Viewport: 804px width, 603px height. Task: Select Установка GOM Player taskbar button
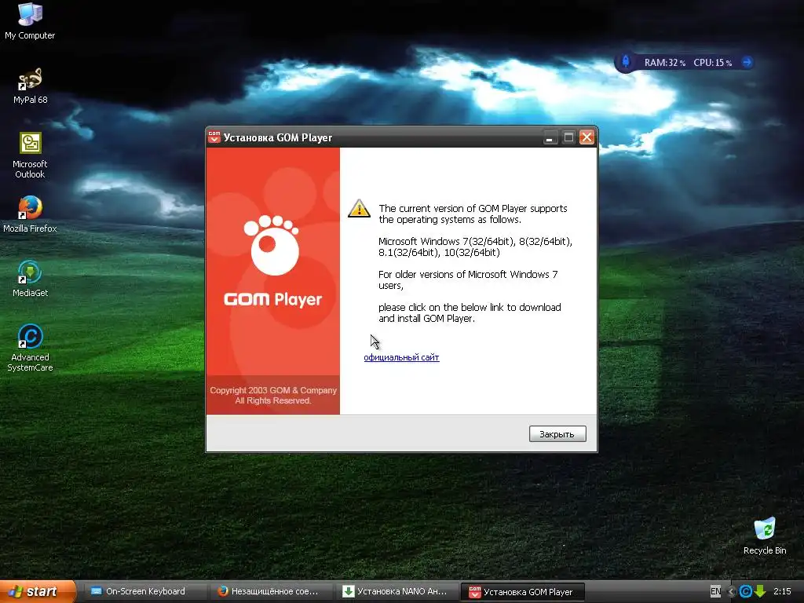pyautogui.click(x=523, y=592)
